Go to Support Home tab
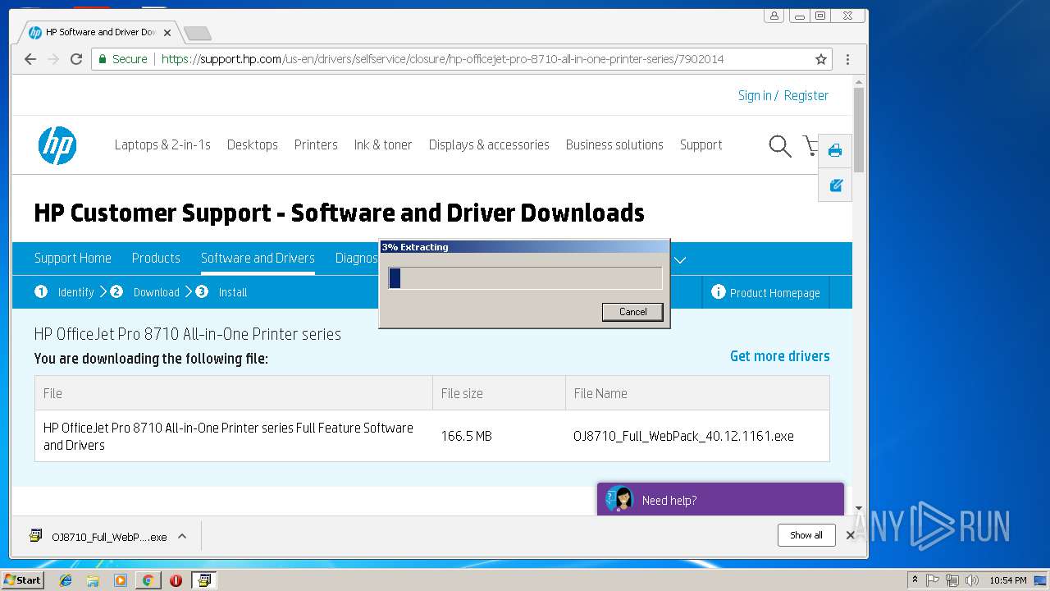 pyautogui.click(x=73, y=258)
